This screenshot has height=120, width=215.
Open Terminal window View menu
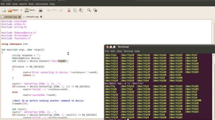click(x=119, y=51)
